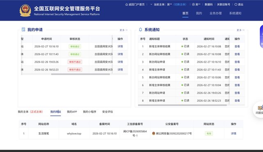Click 查看 for notification number 5

click(237, 77)
